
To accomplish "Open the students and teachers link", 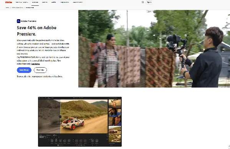I will 53,76.
